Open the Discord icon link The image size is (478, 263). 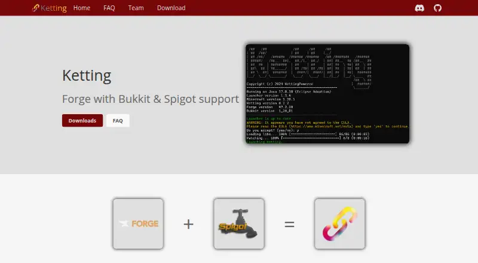click(419, 8)
